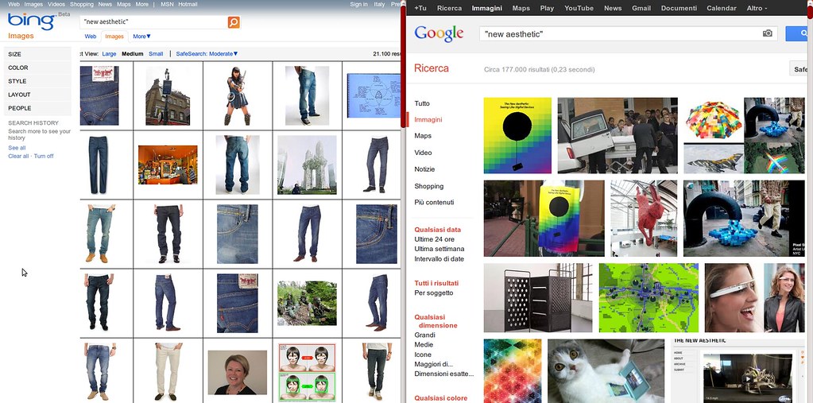The height and width of the screenshot is (403, 813).
Task: Click the Bing logo
Action: coord(31,23)
